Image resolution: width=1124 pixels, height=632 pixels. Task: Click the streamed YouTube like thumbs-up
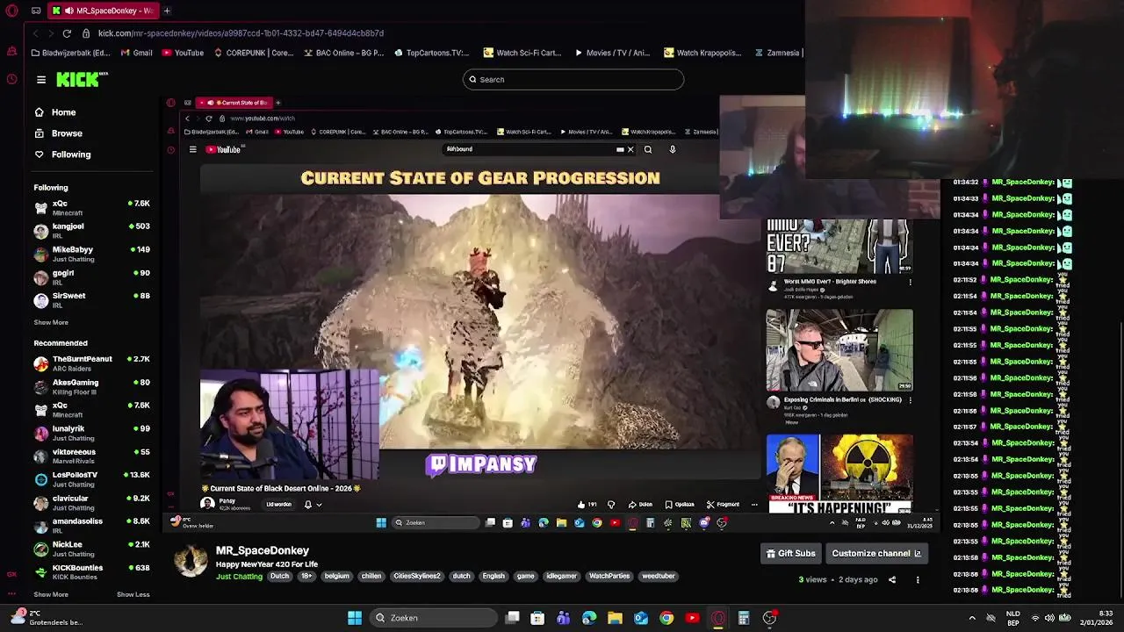pyautogui.click(x=581, y=505)
